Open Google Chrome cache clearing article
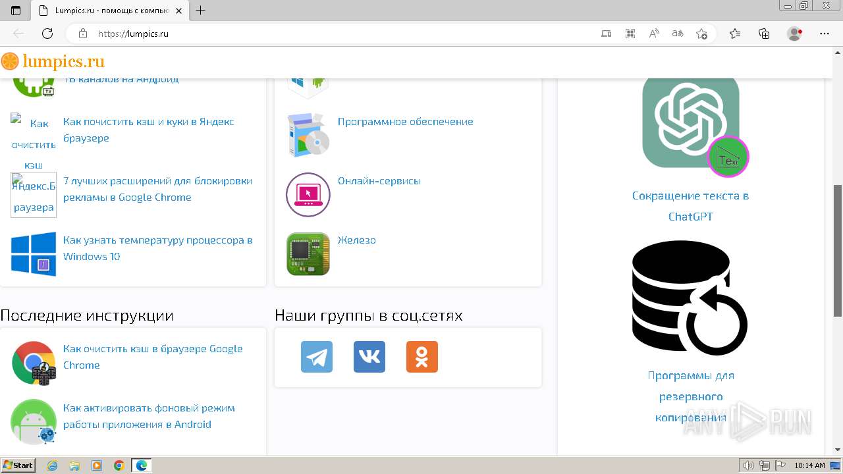This screenshot has width=843, height=474. 153,357
